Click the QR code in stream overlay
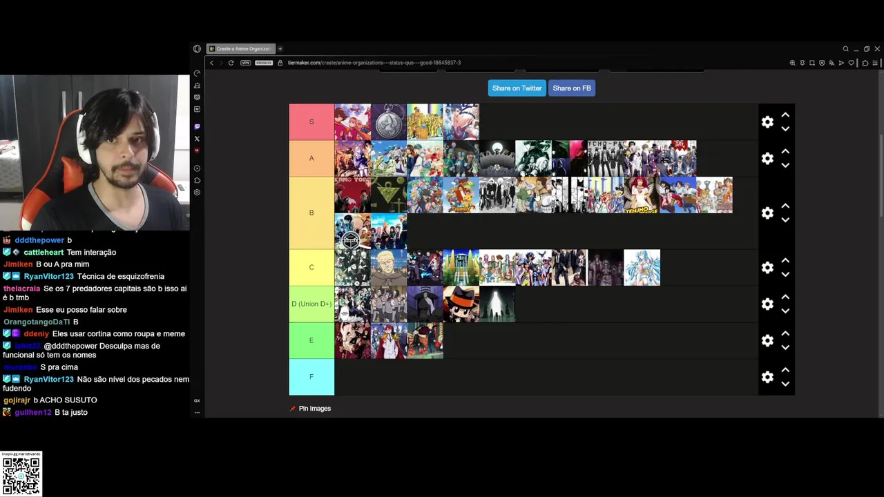 [x=21, y=475]
